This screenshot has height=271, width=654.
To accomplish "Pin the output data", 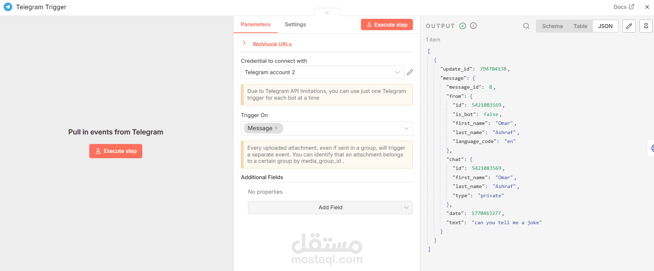I will [x=646, y=26].
